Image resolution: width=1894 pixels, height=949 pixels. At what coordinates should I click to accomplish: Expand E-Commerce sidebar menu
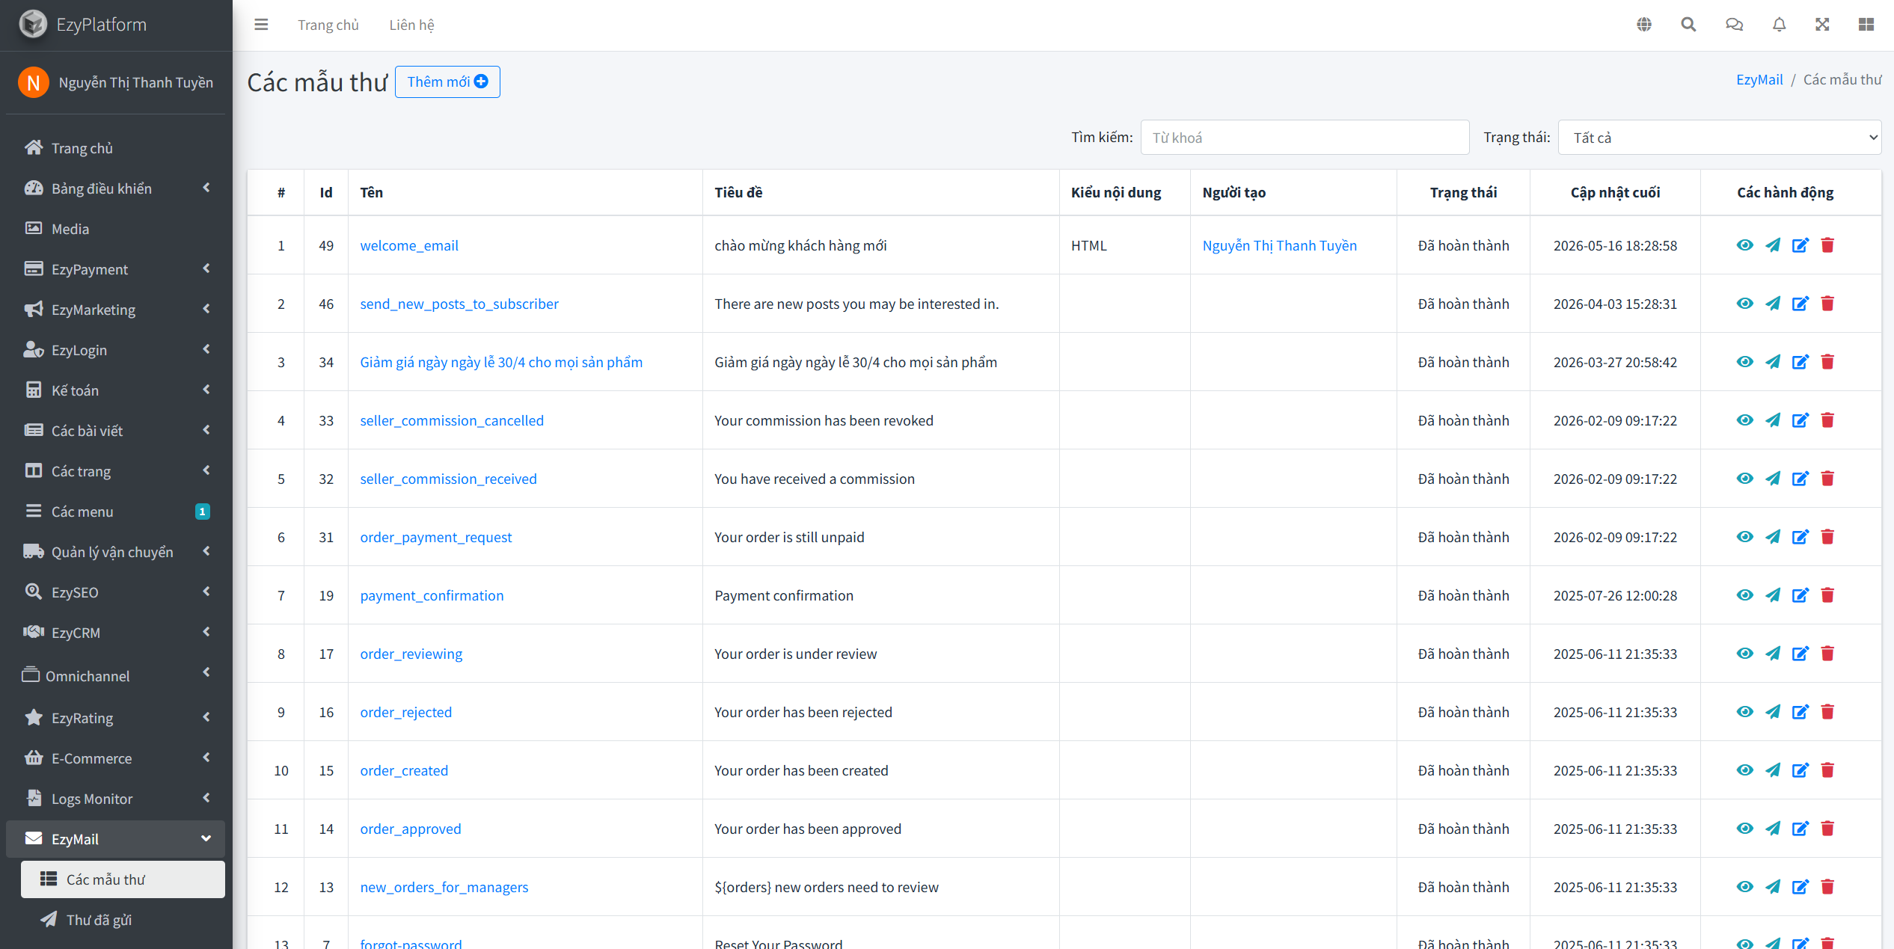pyautogui.click(x=116, y=758)
